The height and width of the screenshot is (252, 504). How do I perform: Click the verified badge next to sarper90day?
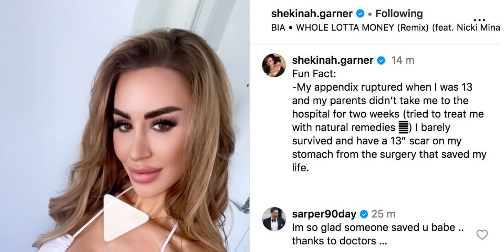pyautogui.click(x=364, y=215)
